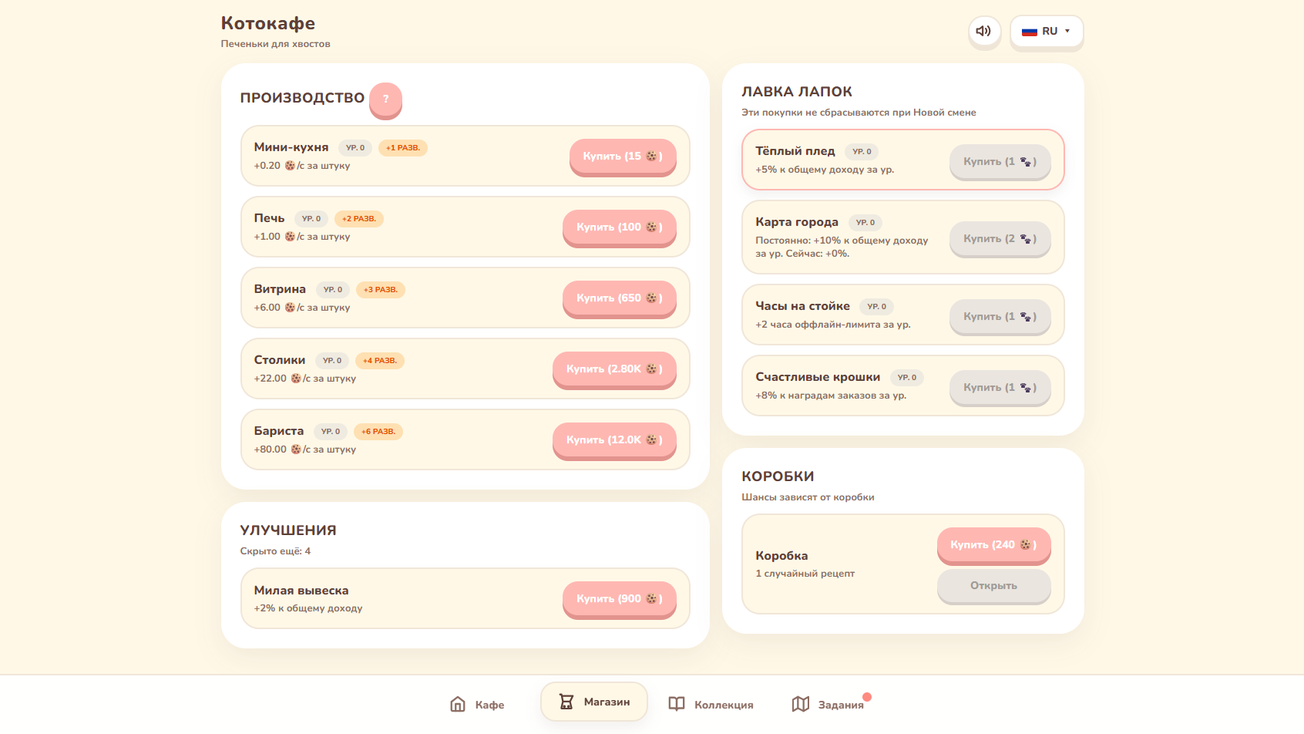The width and height of the screenshot is (1304, 734).
Task: Click the +6 РАЗВ. badge on Бариста
Action: pyautogui.click(x=378, y=432)
